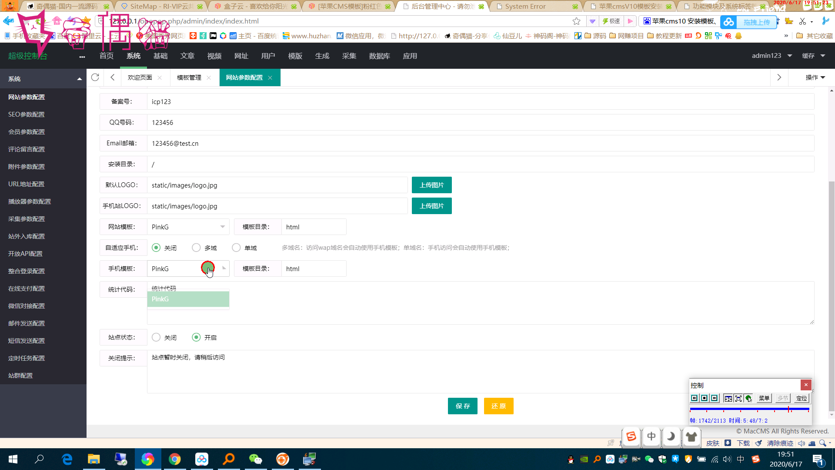Click the red timeline position marker
This screenshot has width=835, height=470.
click(x=788, y=409)
